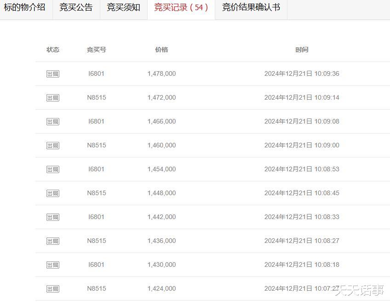Click the 出局 status icon for price 1,454,000

53,169
